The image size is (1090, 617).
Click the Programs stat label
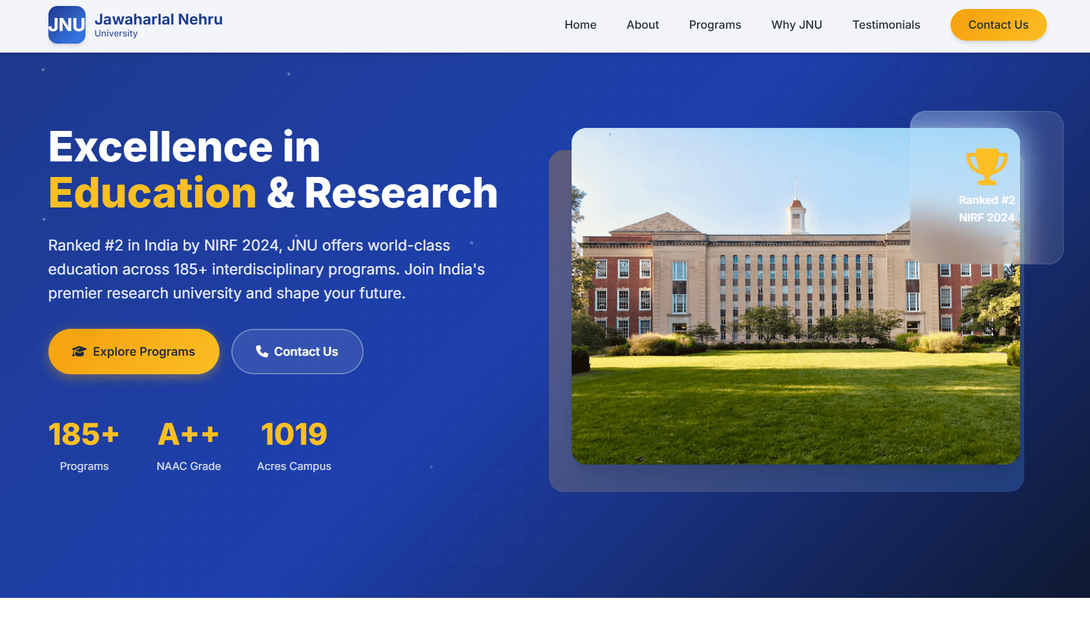[x=84, y=466]
